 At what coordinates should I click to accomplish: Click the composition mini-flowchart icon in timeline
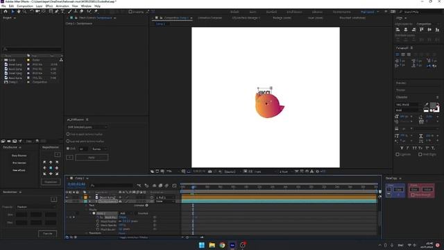pyautogui.click(x=139, y=185)
